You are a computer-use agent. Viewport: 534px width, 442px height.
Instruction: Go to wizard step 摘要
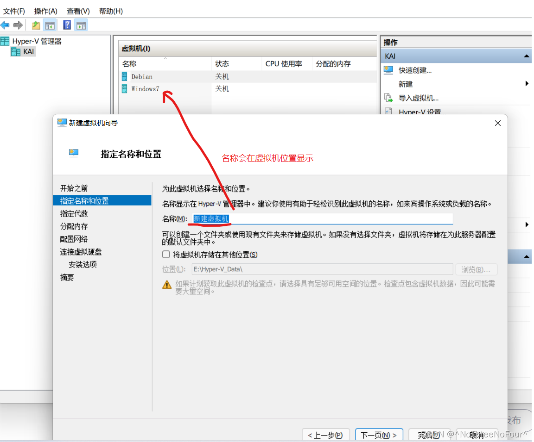click(x=67, y=277)
